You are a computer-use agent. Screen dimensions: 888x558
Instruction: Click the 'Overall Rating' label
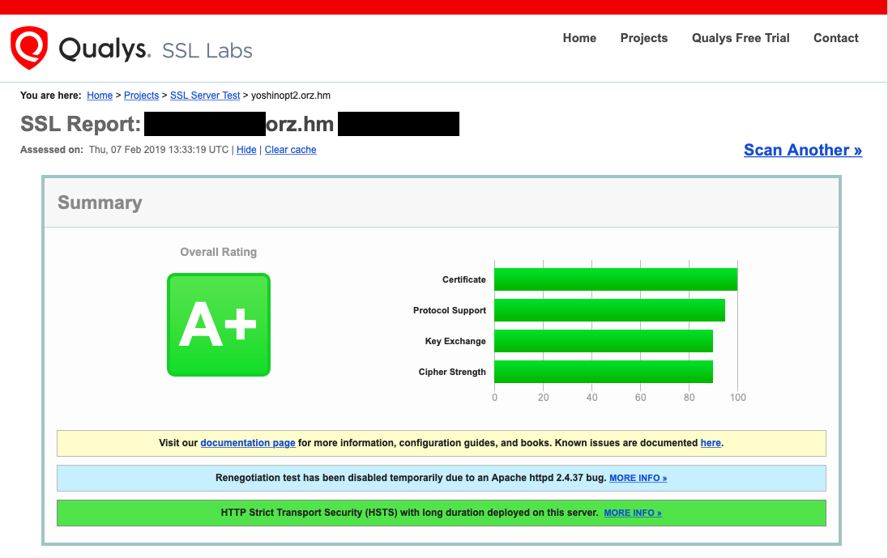(218, 252)
